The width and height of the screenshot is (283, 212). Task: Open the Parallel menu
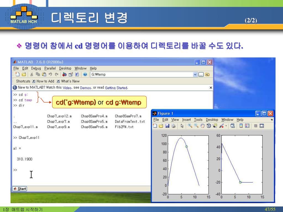(50, 68)
